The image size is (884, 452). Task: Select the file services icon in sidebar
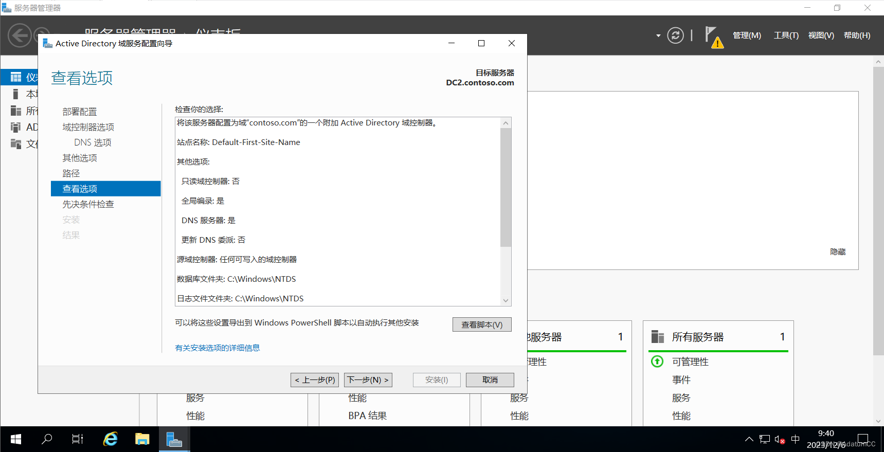coord(16,143)
